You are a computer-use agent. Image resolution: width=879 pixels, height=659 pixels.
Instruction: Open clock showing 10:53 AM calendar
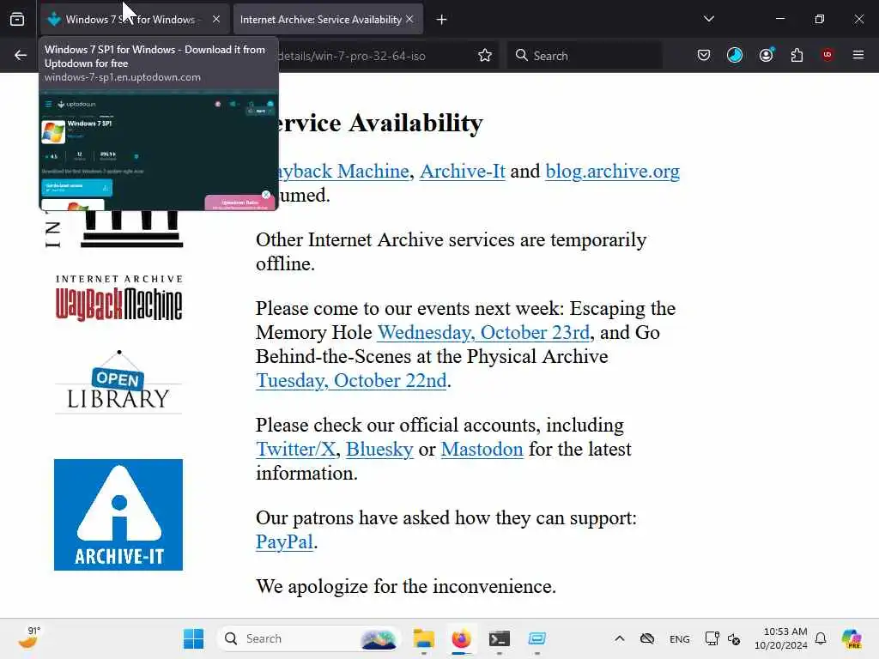pos(780,638)
